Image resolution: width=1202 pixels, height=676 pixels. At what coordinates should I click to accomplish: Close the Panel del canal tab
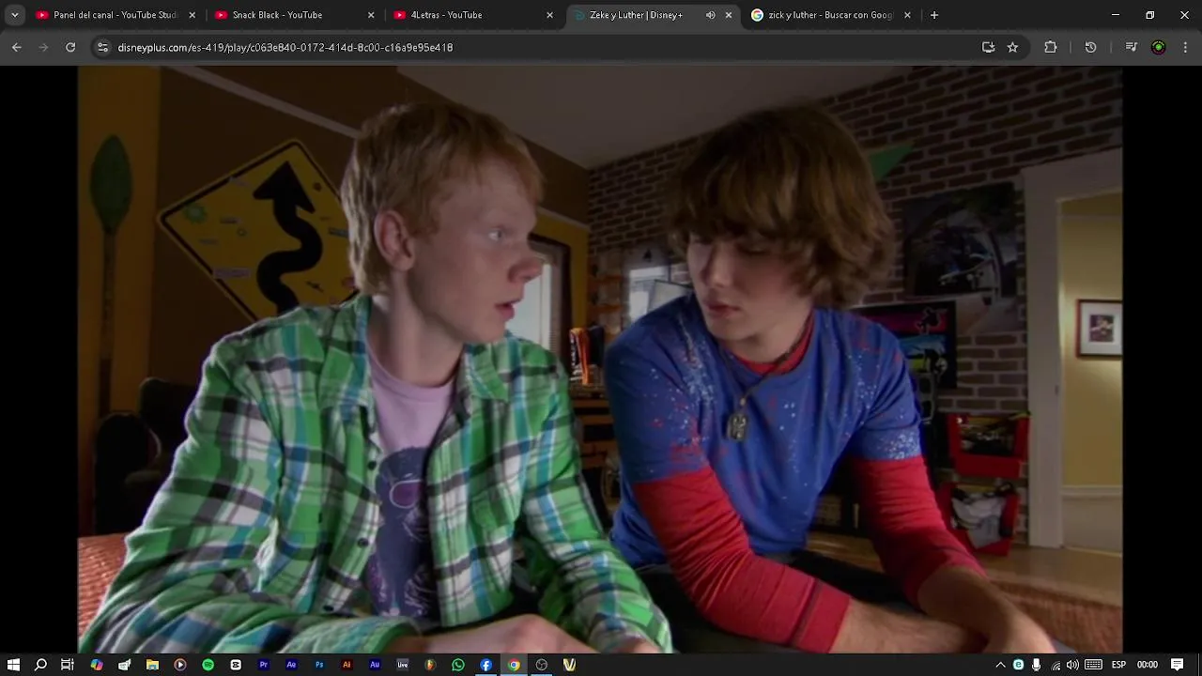coord(192,15)
